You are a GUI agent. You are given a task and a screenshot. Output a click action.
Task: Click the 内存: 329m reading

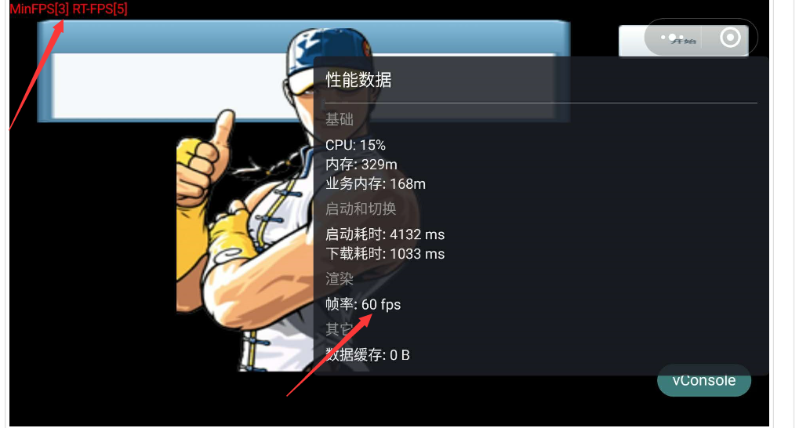click(x=361, y=165)
